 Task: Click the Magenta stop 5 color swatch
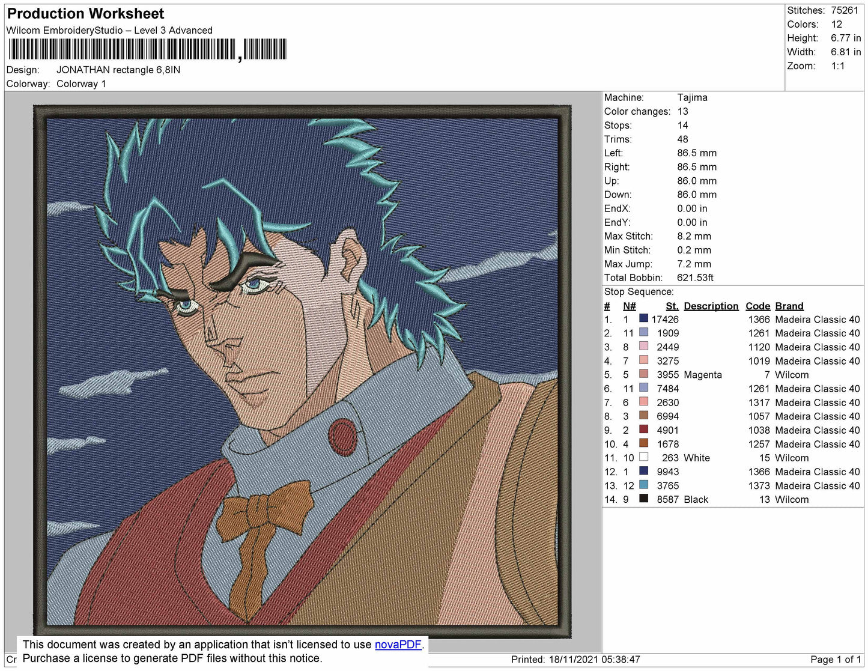(644, 374)
